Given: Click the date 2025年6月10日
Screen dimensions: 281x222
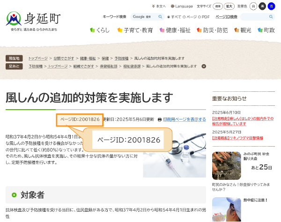Looking at the screenshot, I should pyautogui.click(x=226, y=112).
